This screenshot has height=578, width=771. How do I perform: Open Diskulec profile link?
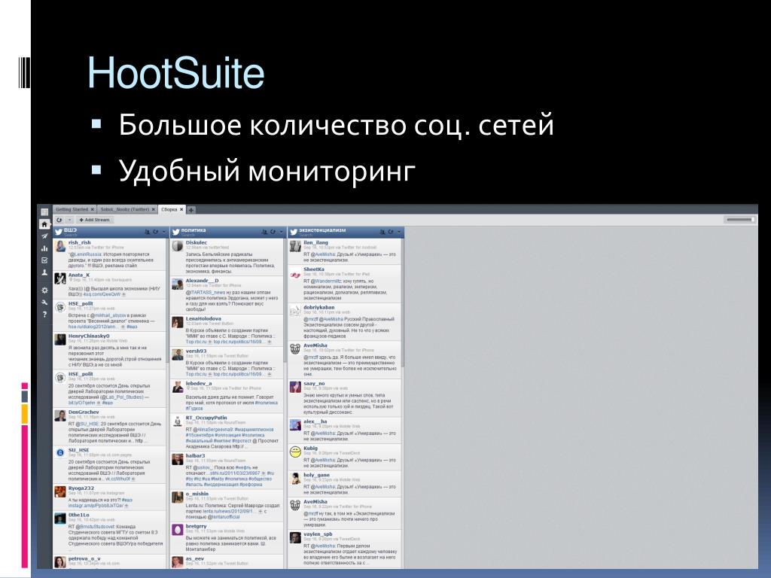(197, 242)
